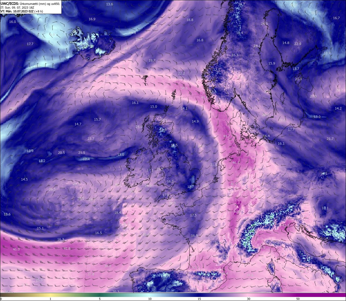Click the title text 'UWC/ECDS: Úrkomumætti (mm) og uv850.'
This screenshot has height=301, width=346.
click(30, 4)
